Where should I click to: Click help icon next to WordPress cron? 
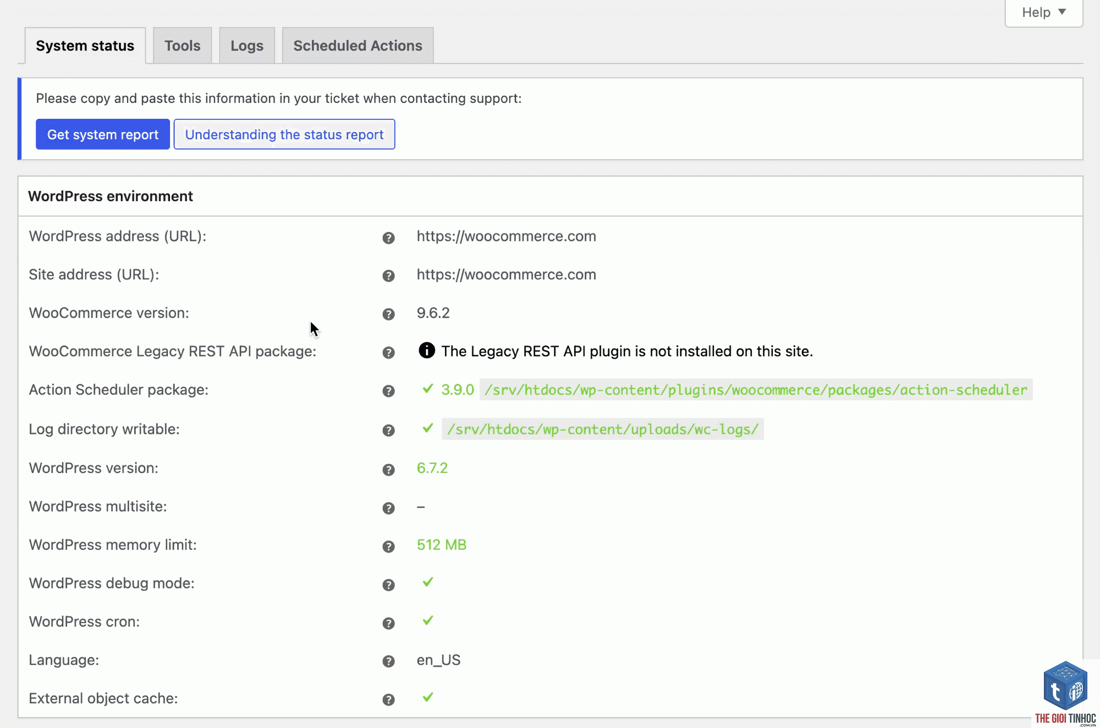388,623
